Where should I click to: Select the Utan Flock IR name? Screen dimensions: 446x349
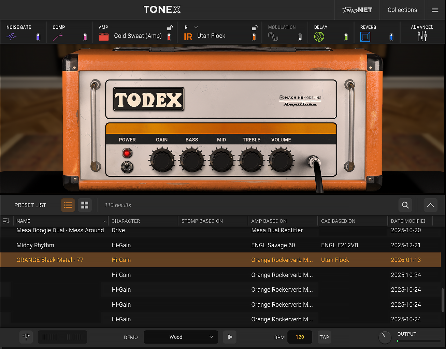click(x=211, y=36)
